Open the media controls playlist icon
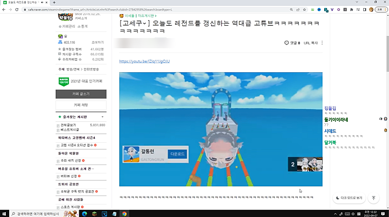Screen dimensions: 389x217 pos(358,10)
